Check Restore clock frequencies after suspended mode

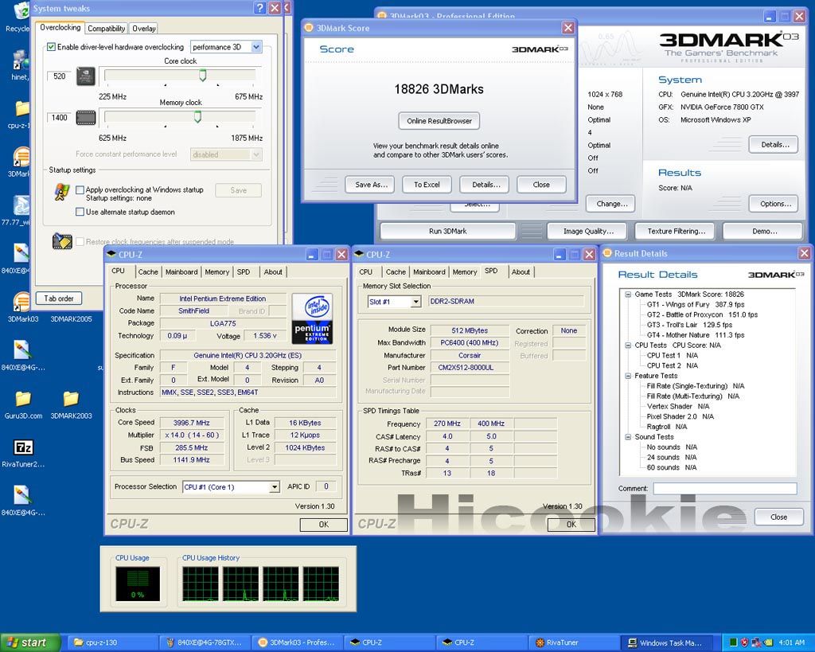pyautogui.click(x=80, y=241)
